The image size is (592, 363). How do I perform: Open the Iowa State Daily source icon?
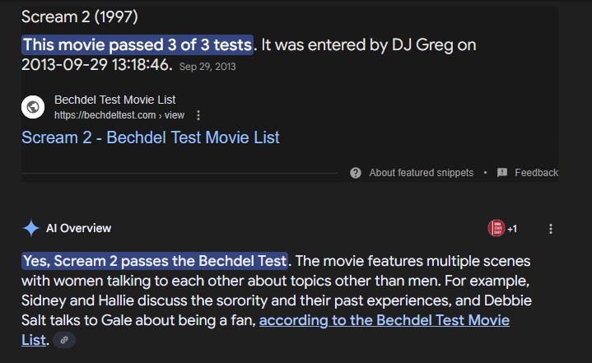(496, 228)
